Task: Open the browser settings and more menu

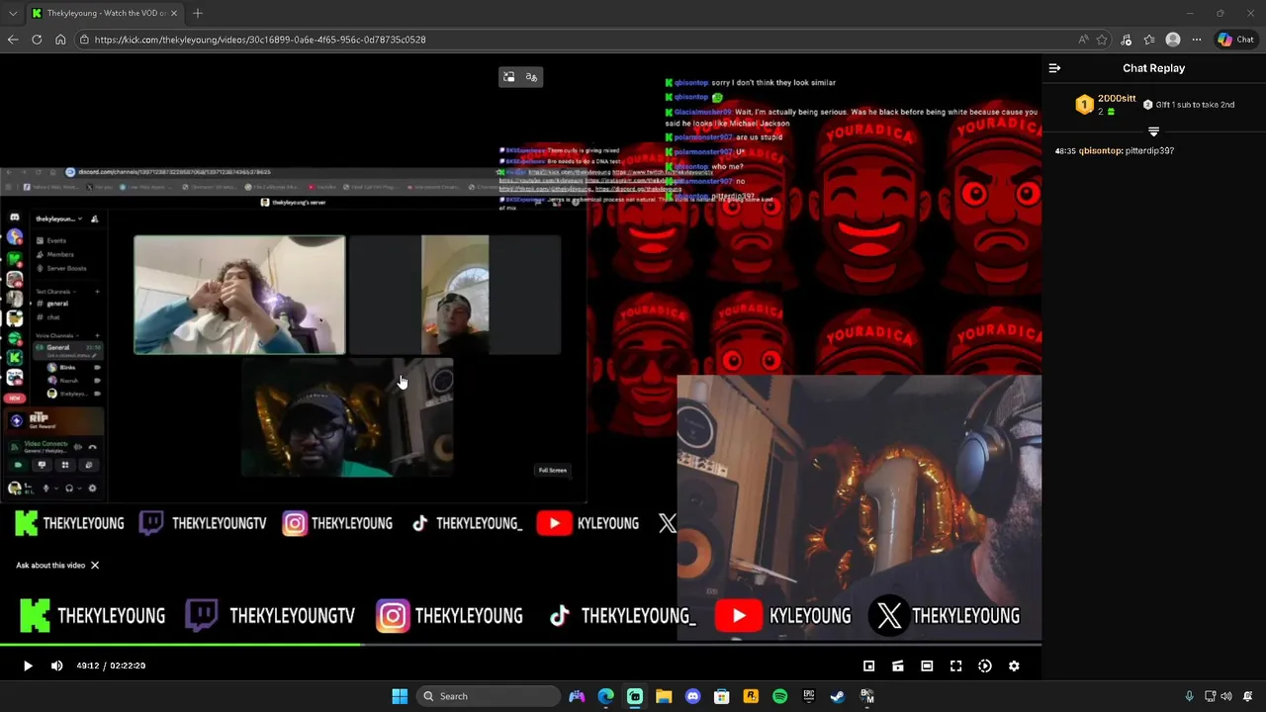Action: pyautogui.click(x=1197, y=40)
